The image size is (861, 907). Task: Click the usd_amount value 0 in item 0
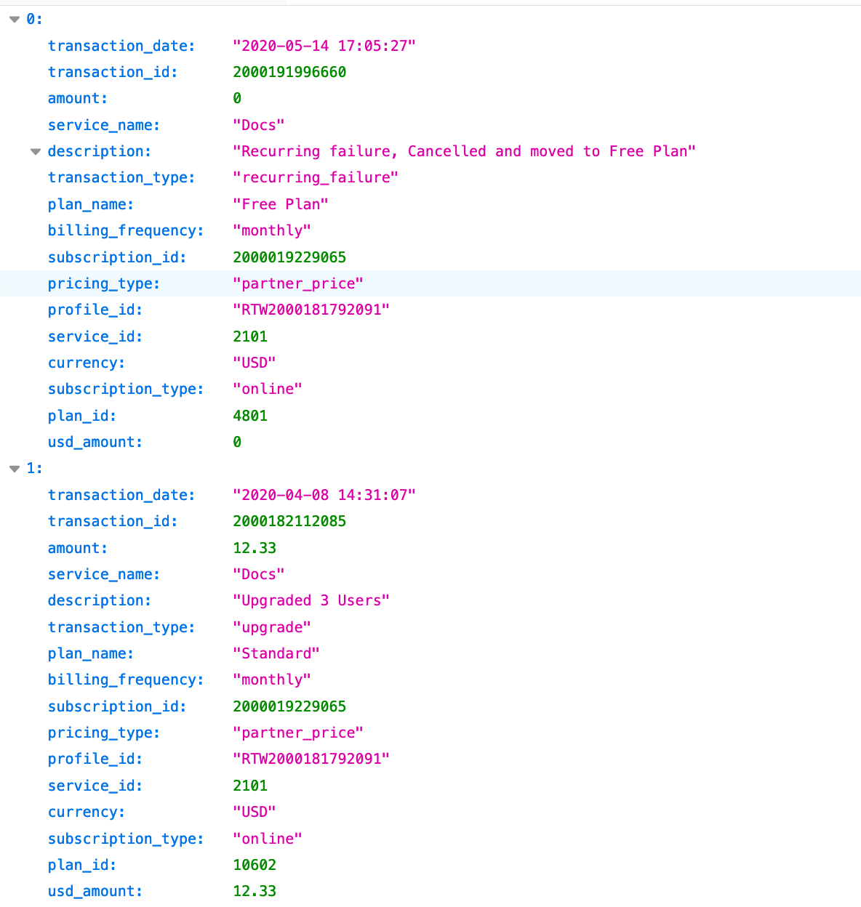[237, 442]
